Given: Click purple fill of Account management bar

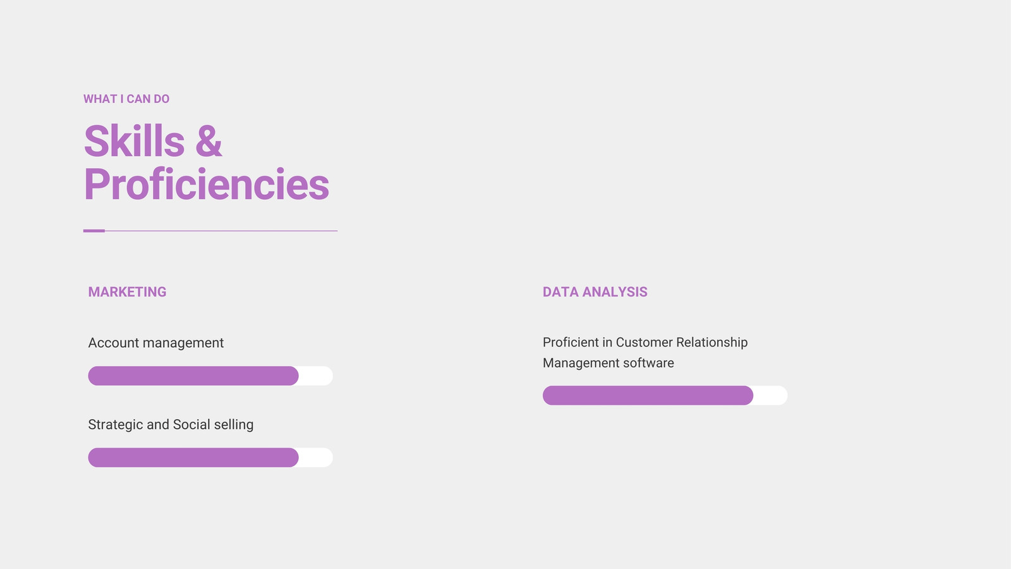Looking at the screenshot, I should click(193, 376).
